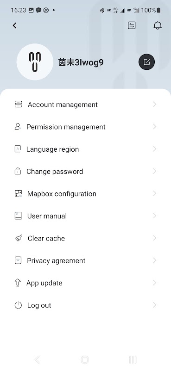Click the Log out power icon
The height and width of the screenshot is (370, 171).
(18, 305)
